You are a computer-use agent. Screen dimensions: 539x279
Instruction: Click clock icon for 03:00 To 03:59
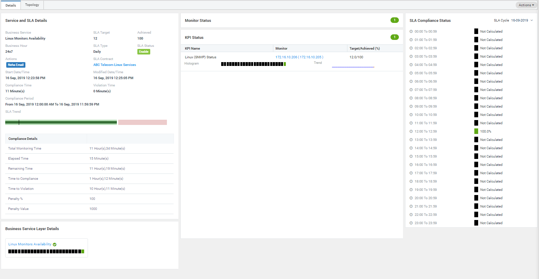tap(411, 57)
